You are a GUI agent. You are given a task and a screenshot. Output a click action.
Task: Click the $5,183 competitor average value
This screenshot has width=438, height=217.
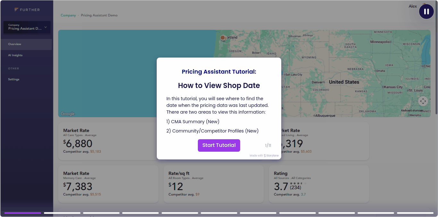(96, 151)
